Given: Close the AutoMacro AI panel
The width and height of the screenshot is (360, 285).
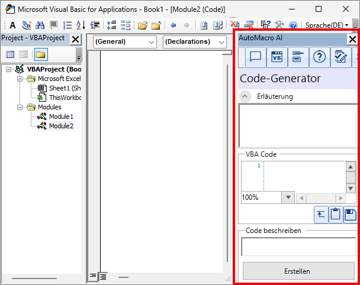Looking at the screenshot, I should click(352, 40).
